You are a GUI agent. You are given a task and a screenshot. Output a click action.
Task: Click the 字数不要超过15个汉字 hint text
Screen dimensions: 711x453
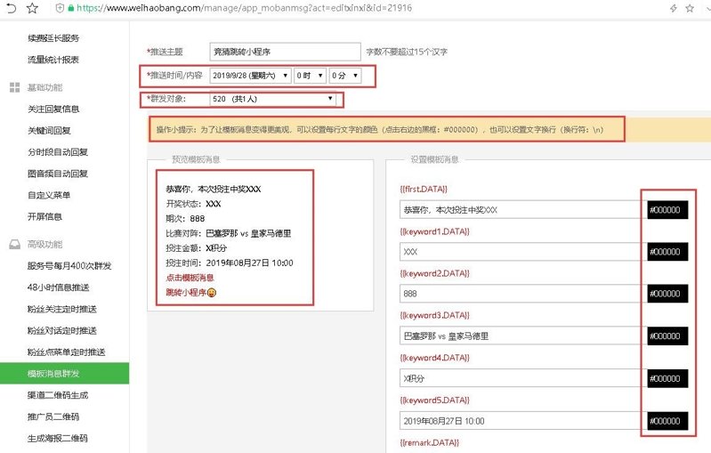[x=407, y=53]
